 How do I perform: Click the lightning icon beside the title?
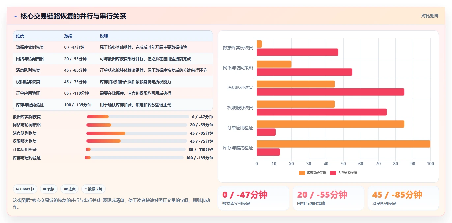coord(15,16)
